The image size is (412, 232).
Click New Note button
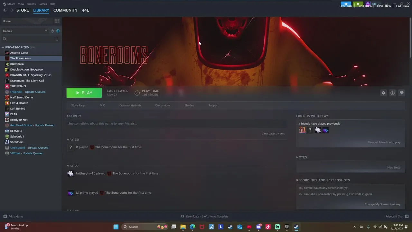point(394,168)
